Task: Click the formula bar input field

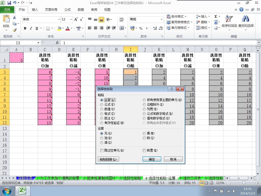Action: point(158,43)
